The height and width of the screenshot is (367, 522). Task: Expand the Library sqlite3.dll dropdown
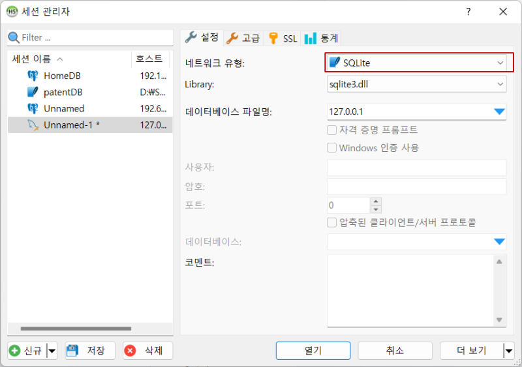click(x=500, y=84)
